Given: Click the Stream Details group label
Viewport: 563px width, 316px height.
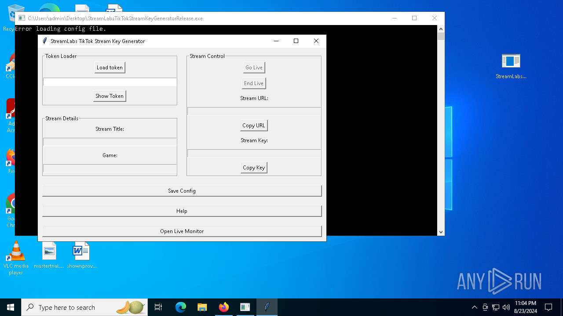Looking at the screenshot, I should [x=62, y=118].
